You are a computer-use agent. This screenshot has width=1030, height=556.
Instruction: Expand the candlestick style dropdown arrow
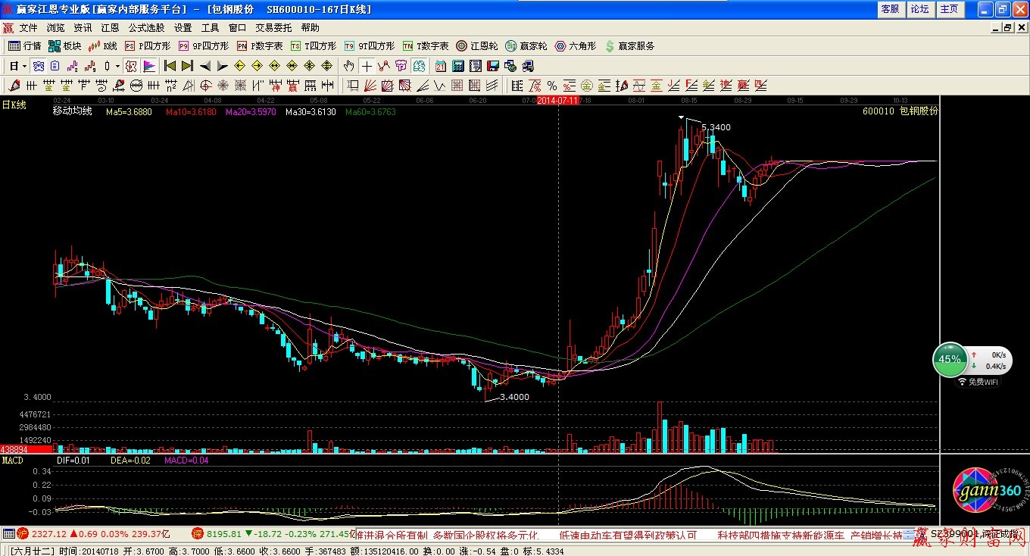(x=117, y=66)
